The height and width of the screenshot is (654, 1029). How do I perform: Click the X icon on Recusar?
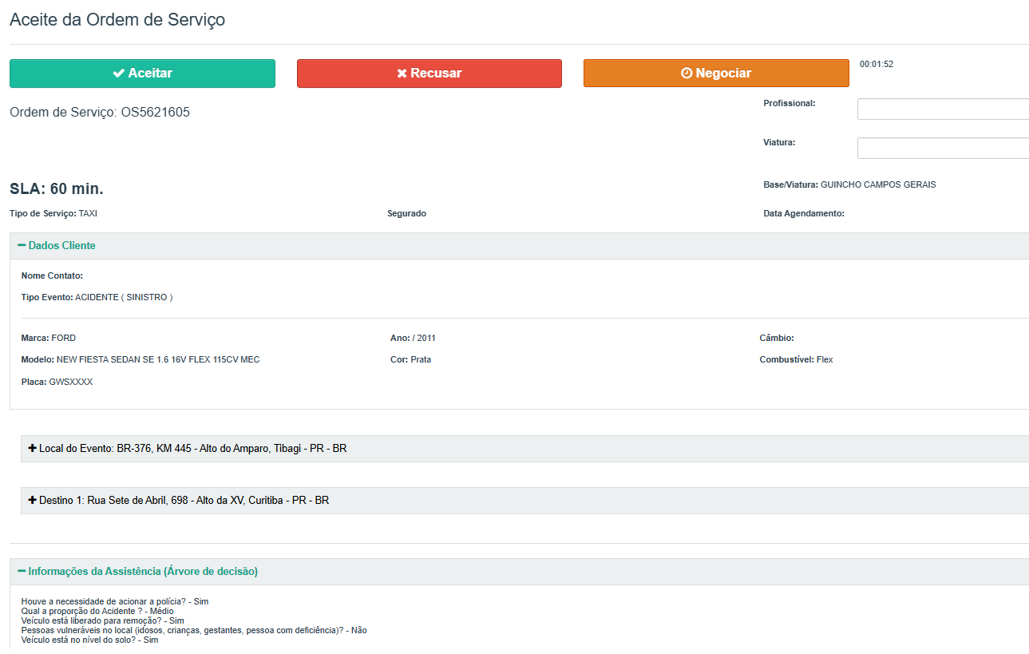(402, 73)
